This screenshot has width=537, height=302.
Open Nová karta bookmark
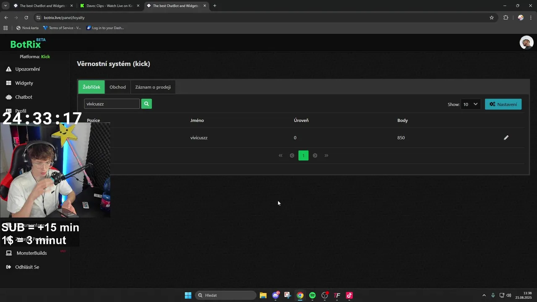pos(27,28)
